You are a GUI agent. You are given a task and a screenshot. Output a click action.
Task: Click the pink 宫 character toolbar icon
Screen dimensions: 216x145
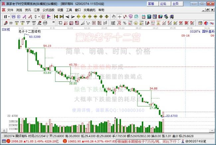click(131, 17)
